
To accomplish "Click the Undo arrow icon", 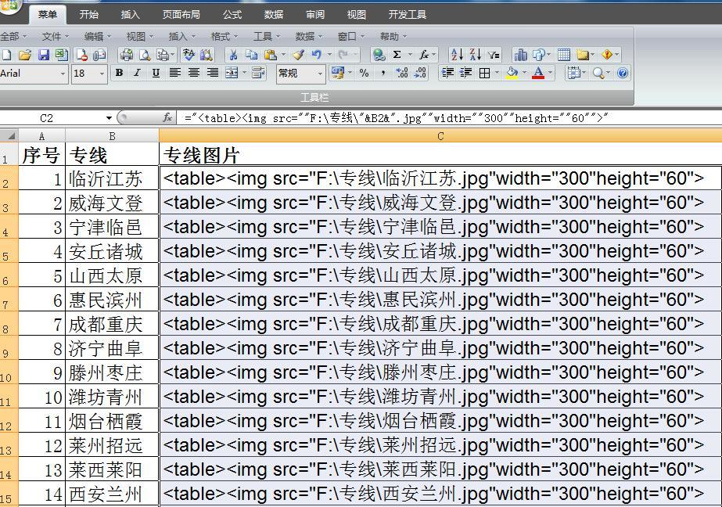I will (x=316, y=55).
